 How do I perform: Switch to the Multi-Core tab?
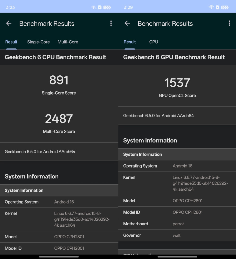pyautogui.click(x=68, y=42)
